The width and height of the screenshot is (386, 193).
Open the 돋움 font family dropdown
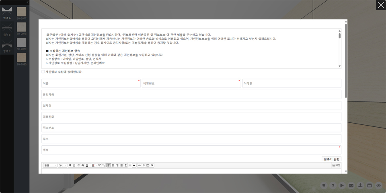pos(50,165)
